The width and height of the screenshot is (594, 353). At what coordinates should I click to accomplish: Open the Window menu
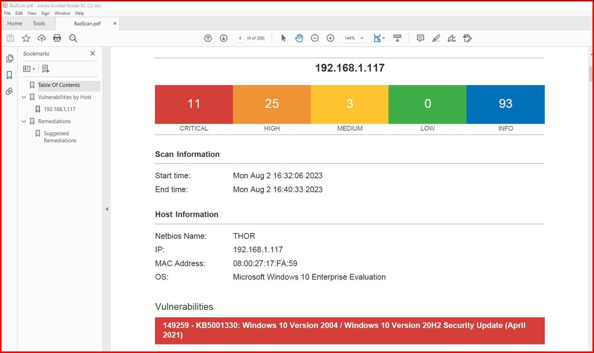(62, 13)
